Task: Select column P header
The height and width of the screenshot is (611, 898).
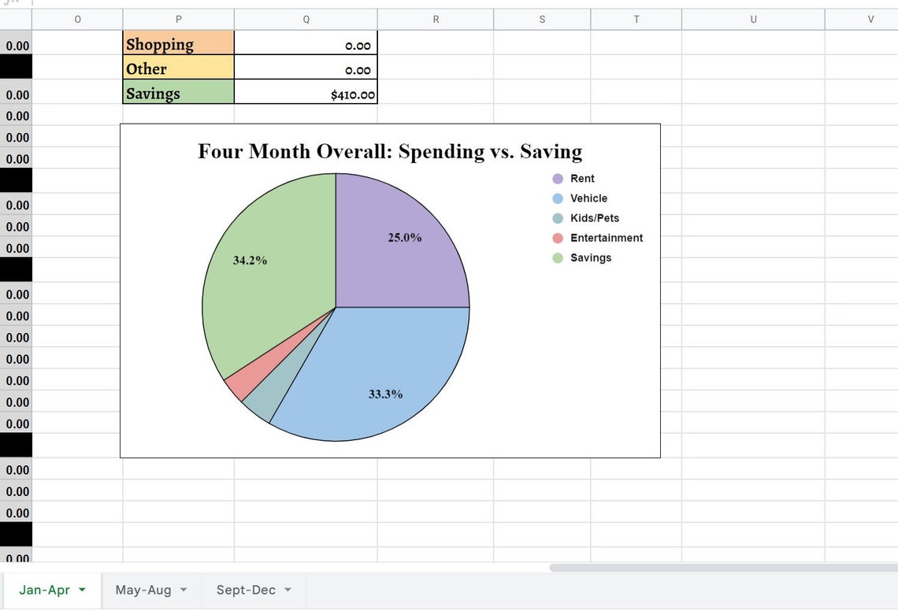Action: [x=178, y=20]
